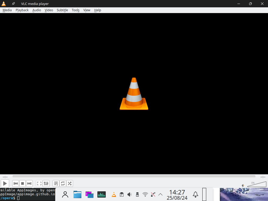Open the Media menu
This screenshot has width=268, height=201.
(7, 10)
